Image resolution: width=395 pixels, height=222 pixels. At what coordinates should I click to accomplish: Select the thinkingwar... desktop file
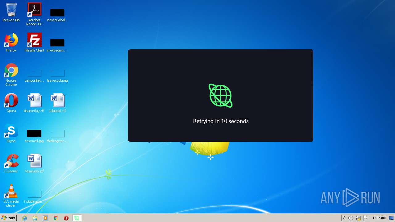pos(57,136)
